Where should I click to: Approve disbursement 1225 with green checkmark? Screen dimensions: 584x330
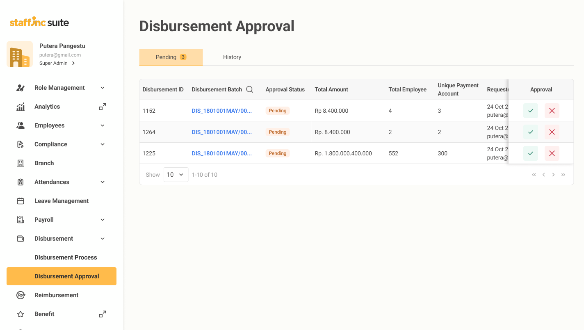530,153
